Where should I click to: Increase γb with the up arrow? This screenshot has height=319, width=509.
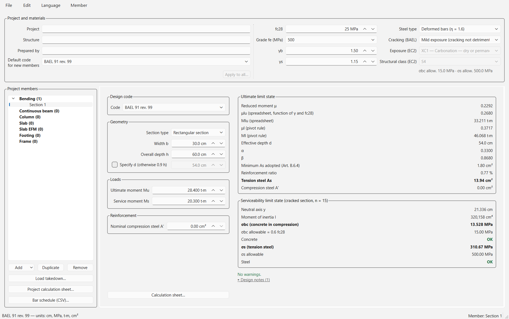pyautogui.click(x=365, y=51)
